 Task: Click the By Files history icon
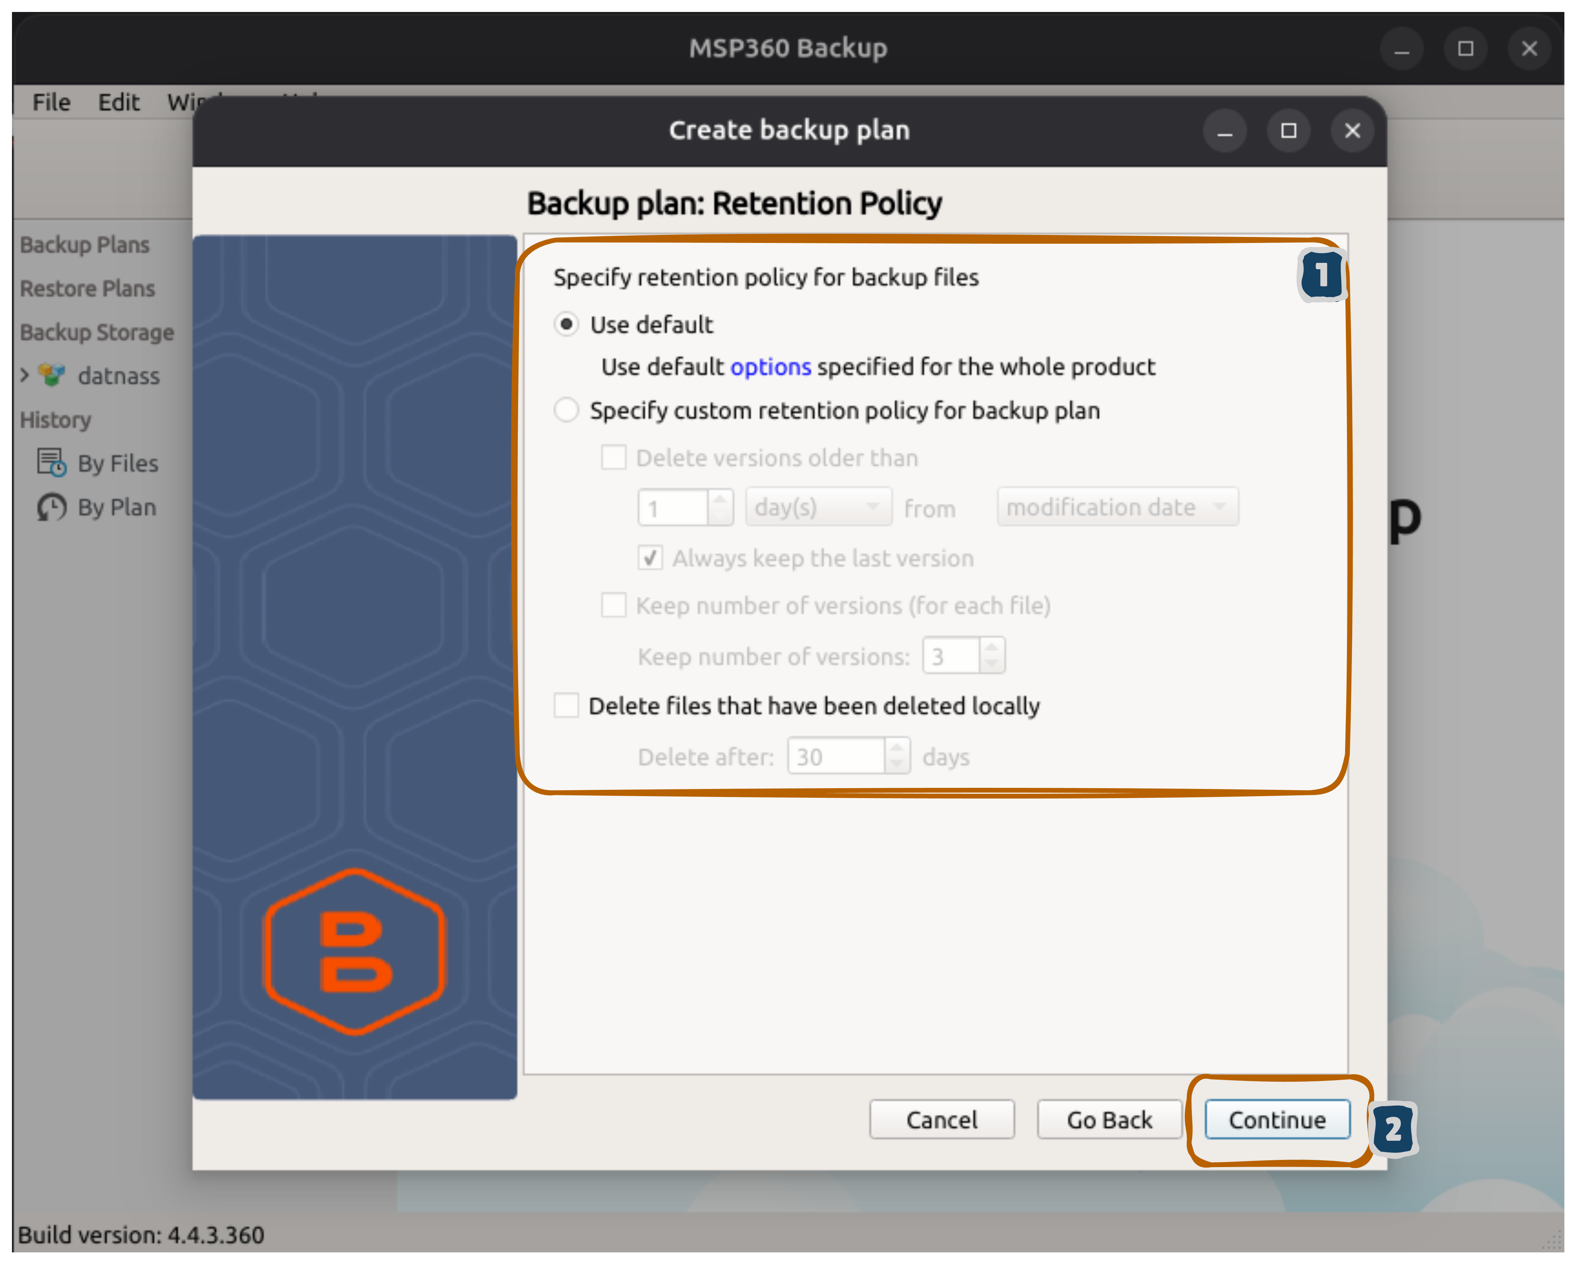(51, 463)
